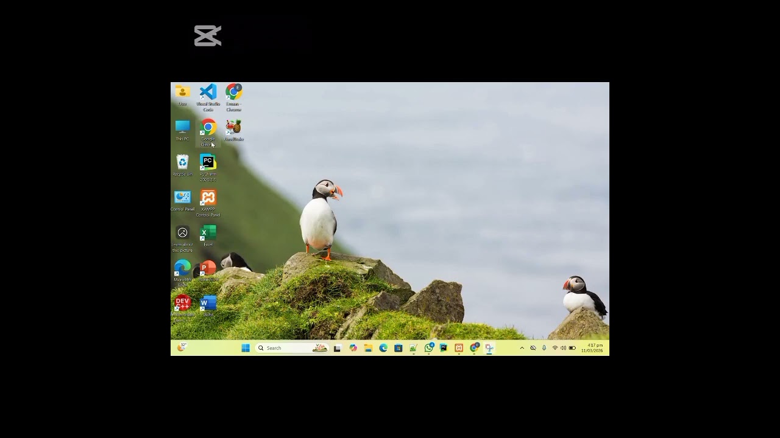Viewport: 780px width, 438px height.
Task: Open the Word desktop shortcut
Action: tap(208, 306)
